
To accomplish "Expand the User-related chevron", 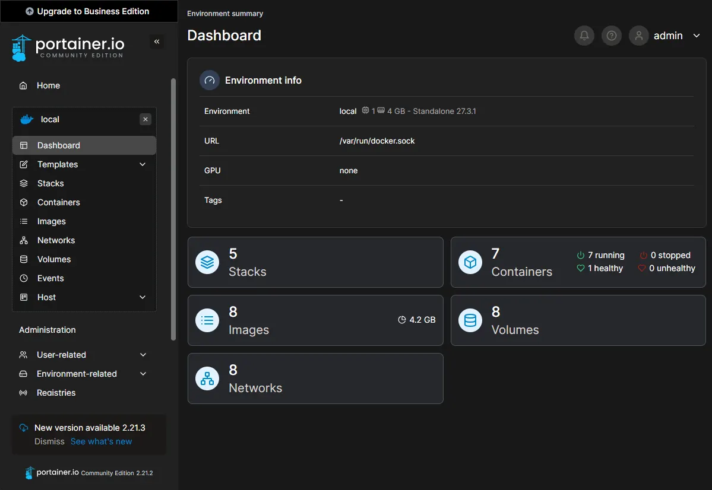I will click(143, 355).
